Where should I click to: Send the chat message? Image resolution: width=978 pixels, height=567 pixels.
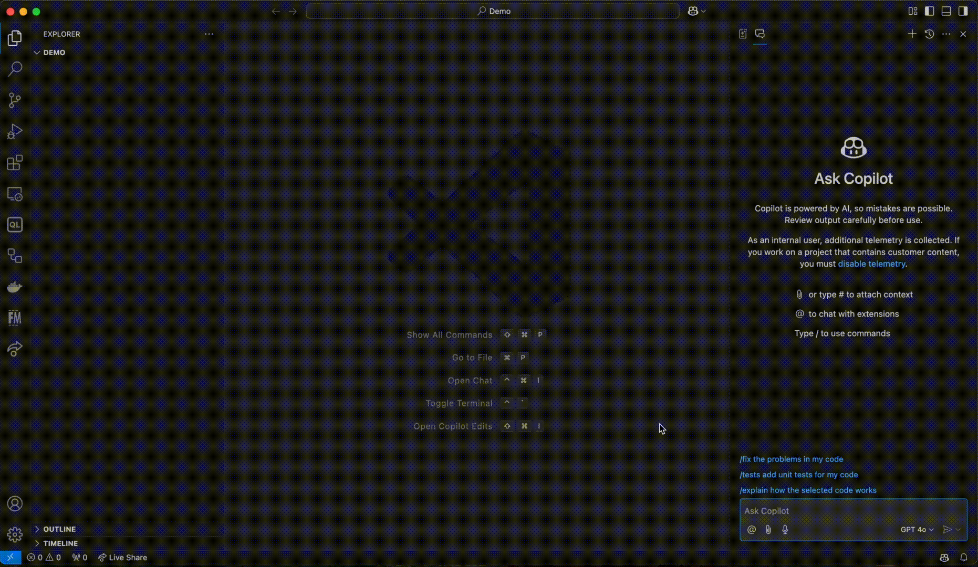tap(947, 529)
